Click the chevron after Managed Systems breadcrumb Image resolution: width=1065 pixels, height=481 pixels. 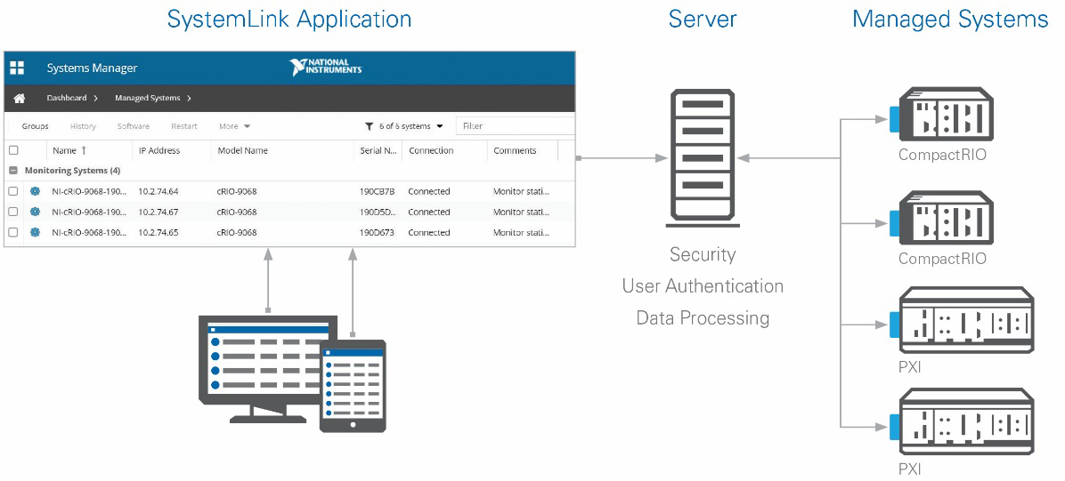point(189,99)
